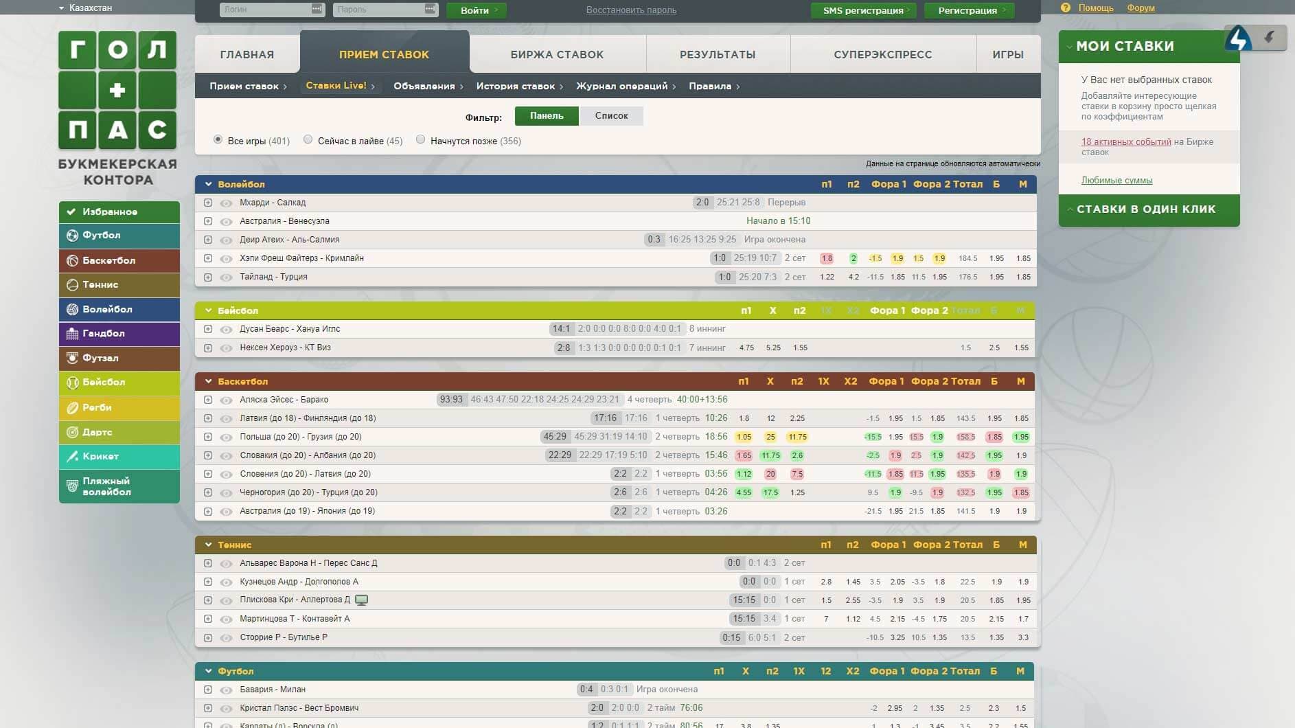Open the 'Любимые суммы' link
1295x728 pixels.
click(1116, 180)
